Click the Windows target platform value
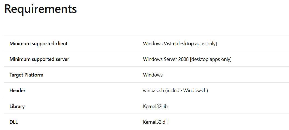Image resolution: width=289 pixels, height=130 pixels. coord(153,75)
